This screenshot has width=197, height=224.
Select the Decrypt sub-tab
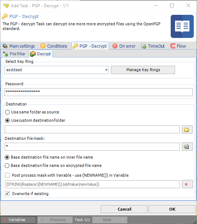pyautogui.click(x=41, y=54)
